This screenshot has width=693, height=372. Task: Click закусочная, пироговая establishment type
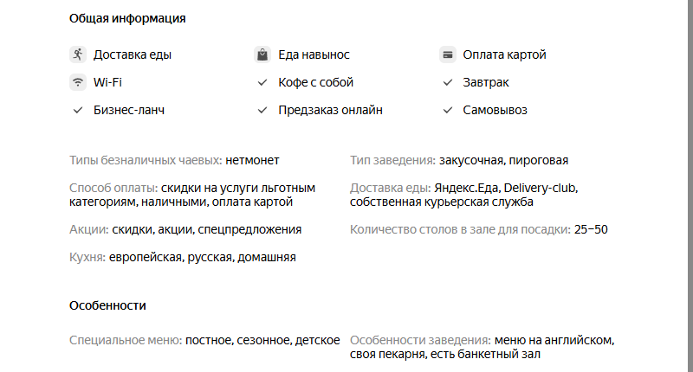pyautogui.click(x=503, y=160)
